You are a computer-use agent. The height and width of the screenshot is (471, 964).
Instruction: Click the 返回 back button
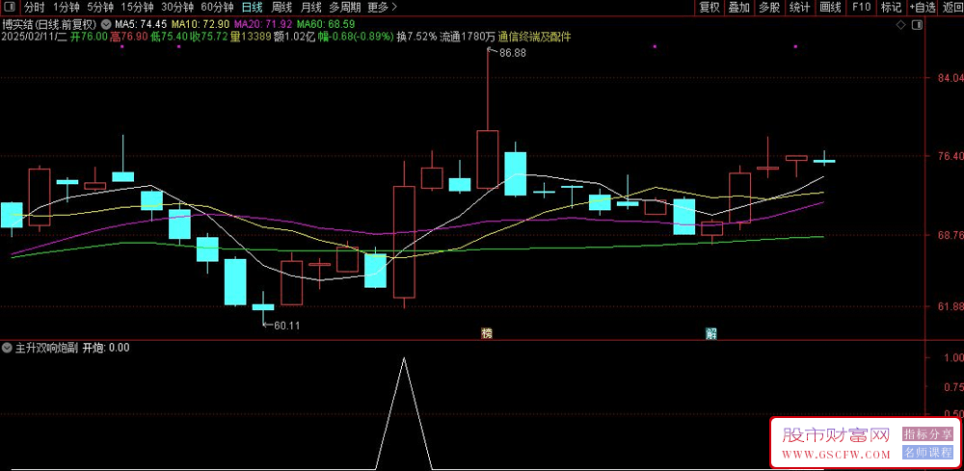click(x=951, y=7)
